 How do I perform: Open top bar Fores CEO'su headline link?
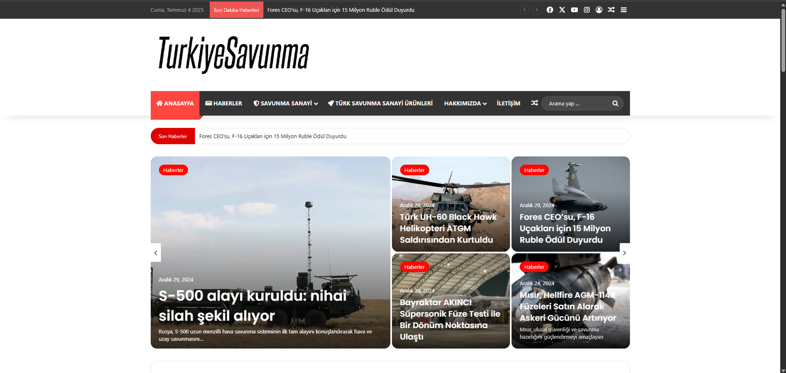pos(341,10)
